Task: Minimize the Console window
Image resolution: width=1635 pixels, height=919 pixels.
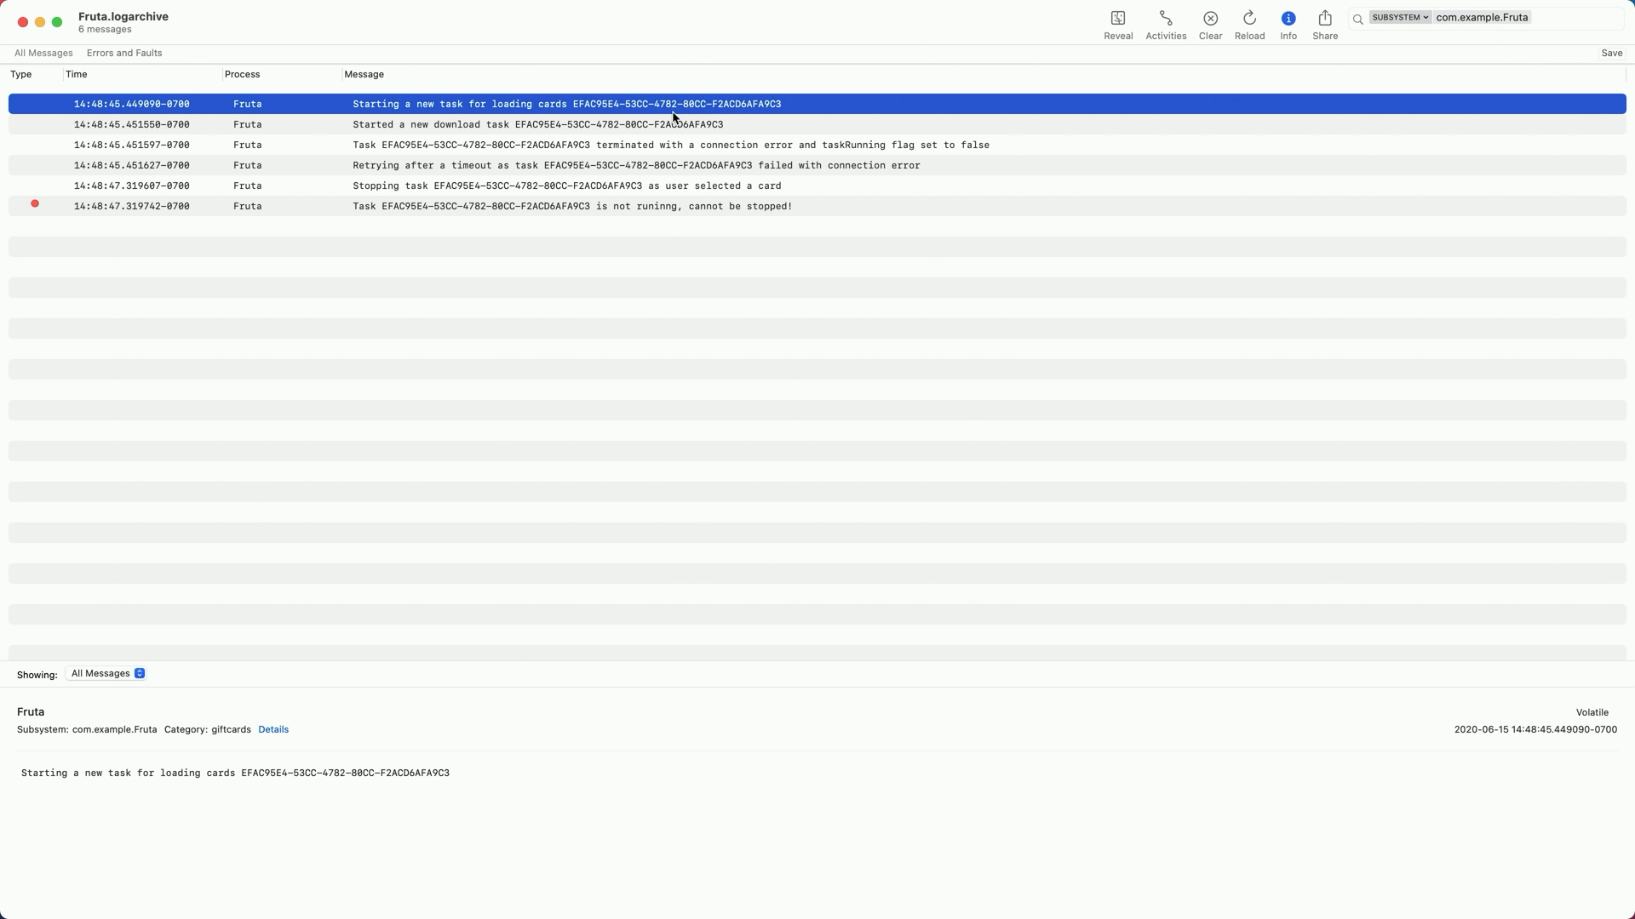Action: tap(40, 22)
